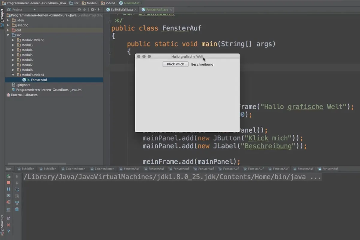Click Video1 in the navigation breadcrumb
This screenshot has width=360, height=240.
coord(108,3)
